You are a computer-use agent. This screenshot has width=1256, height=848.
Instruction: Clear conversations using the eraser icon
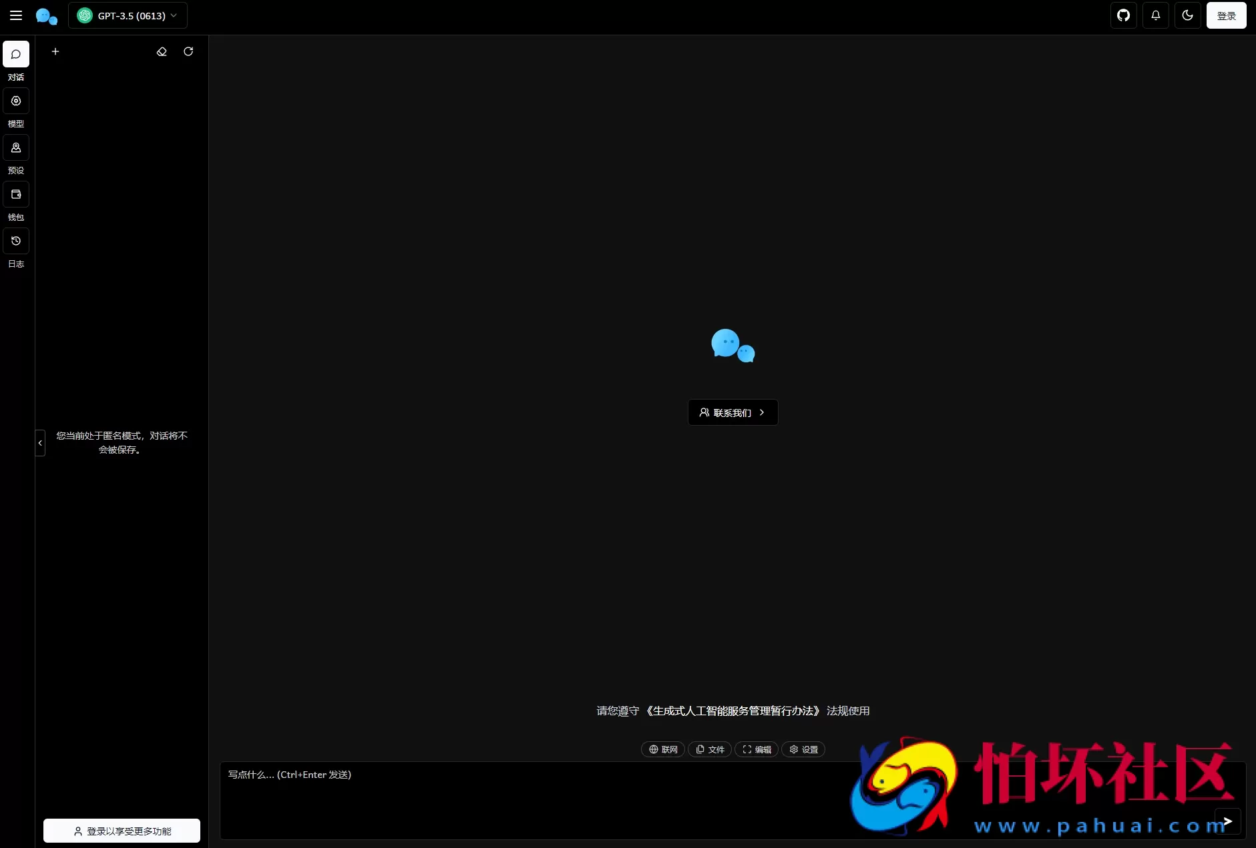pos(162,51)
